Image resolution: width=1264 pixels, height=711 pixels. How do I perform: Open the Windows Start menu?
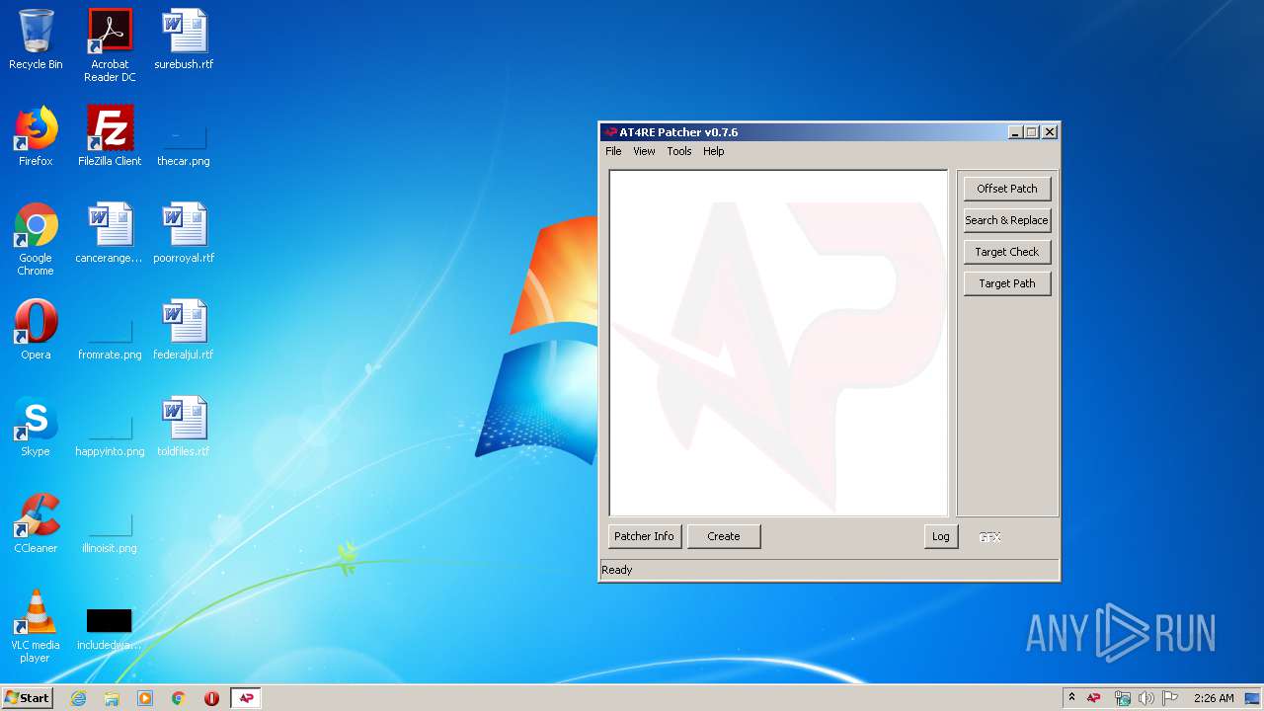point(27,698)
